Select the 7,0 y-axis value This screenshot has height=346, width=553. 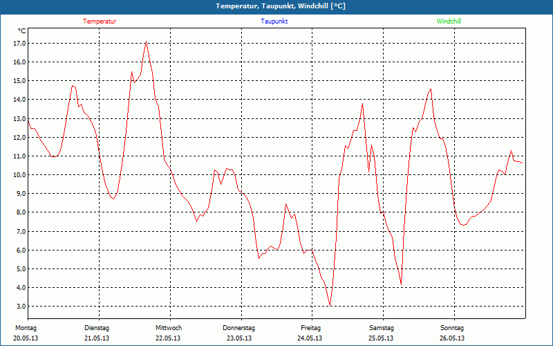(20, 231)
